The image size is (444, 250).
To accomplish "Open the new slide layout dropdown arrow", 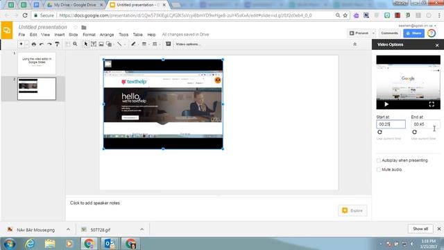I will (27, 44).
